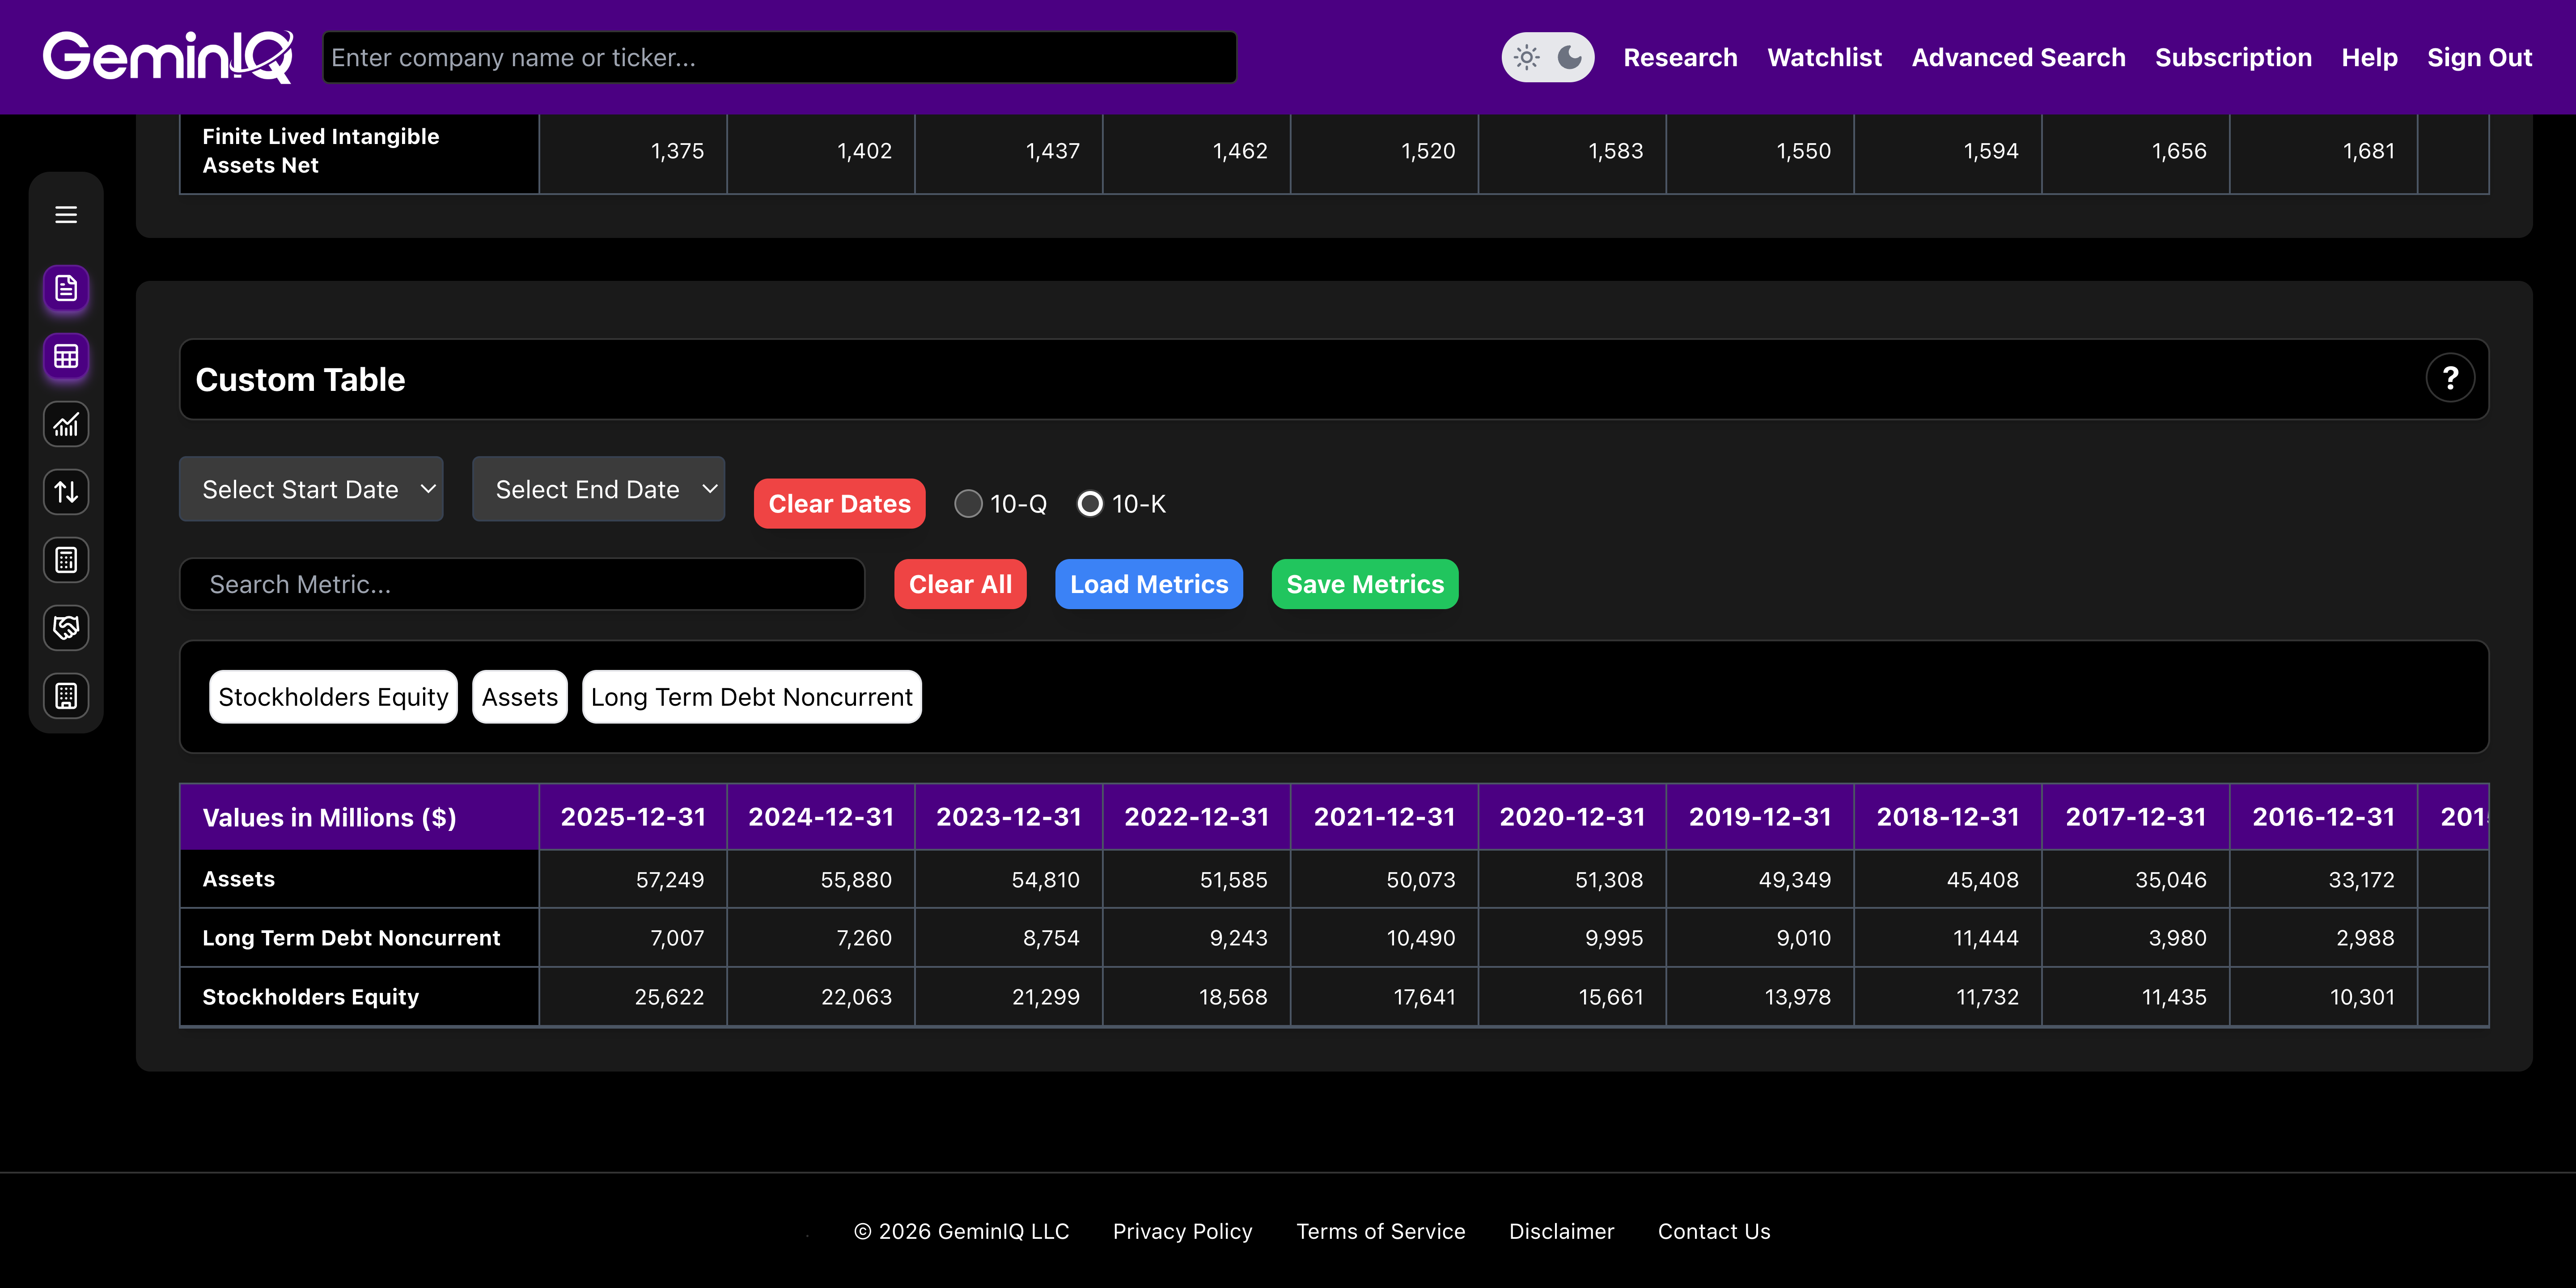
Task: Click the up-down arrows sidebar icon
Action: (x=66, y=492)
